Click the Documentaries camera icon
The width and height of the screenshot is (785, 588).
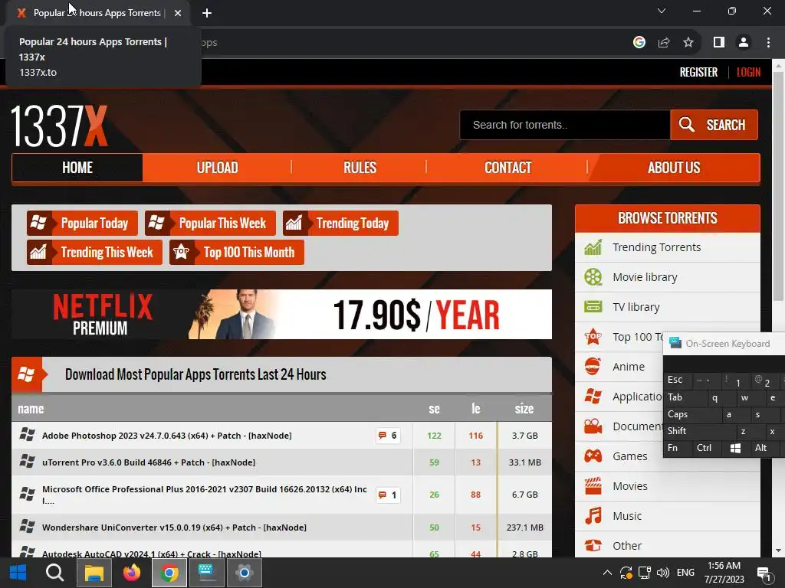tap(593, 426)
